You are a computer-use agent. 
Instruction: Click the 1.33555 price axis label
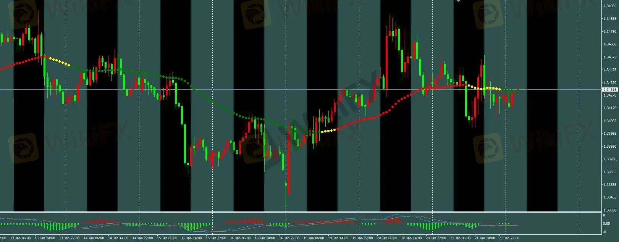click(x=610, y=185)
